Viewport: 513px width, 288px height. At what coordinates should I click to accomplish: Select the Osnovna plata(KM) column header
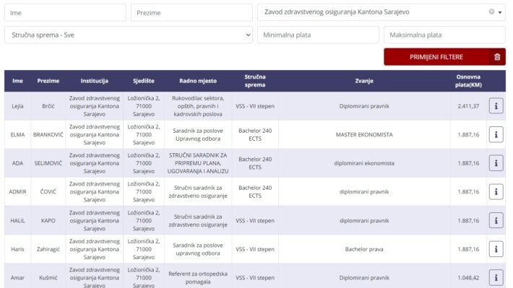(x=468, y=81)
